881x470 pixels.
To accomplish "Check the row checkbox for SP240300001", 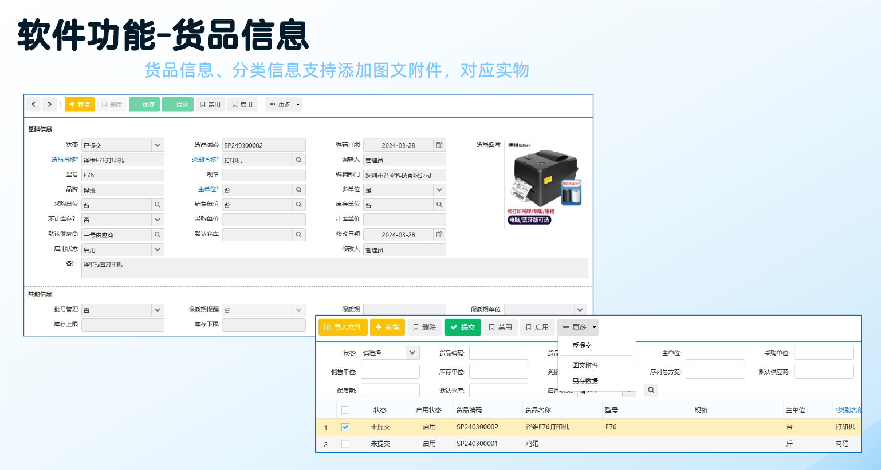I will [x=345, y=444].
